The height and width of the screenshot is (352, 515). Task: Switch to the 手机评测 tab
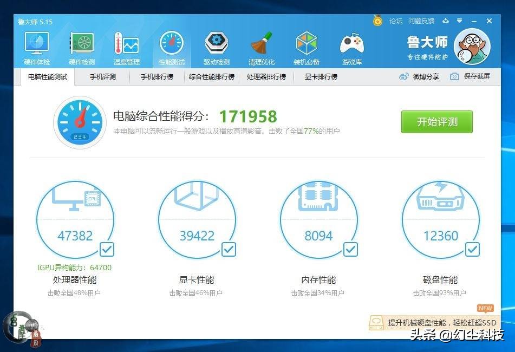point(102,76)
